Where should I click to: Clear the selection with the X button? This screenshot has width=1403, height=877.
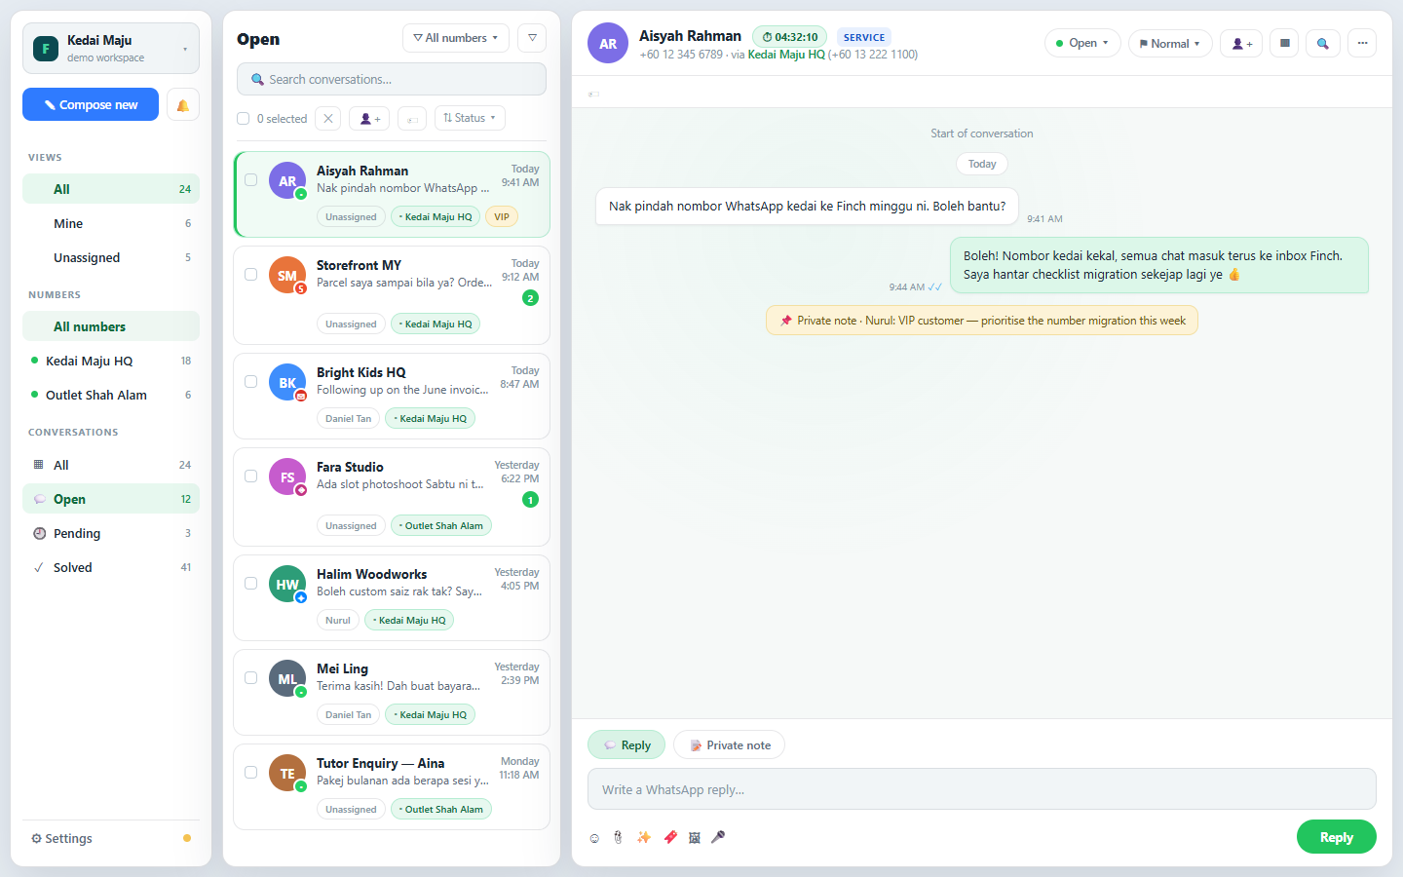[328, 118]
